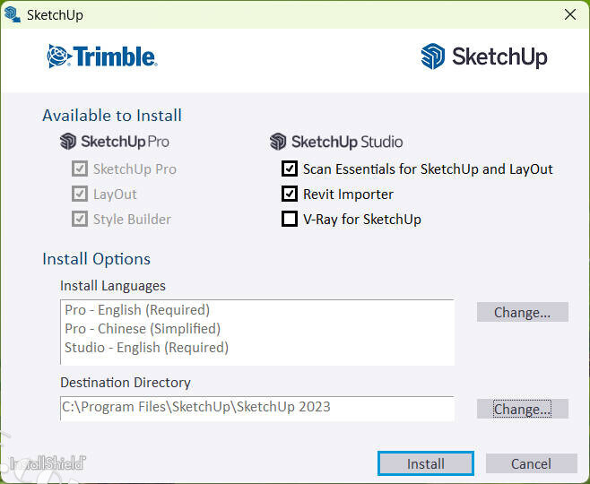Click the SketchUp title bar icon

click(x=13, y=14)
